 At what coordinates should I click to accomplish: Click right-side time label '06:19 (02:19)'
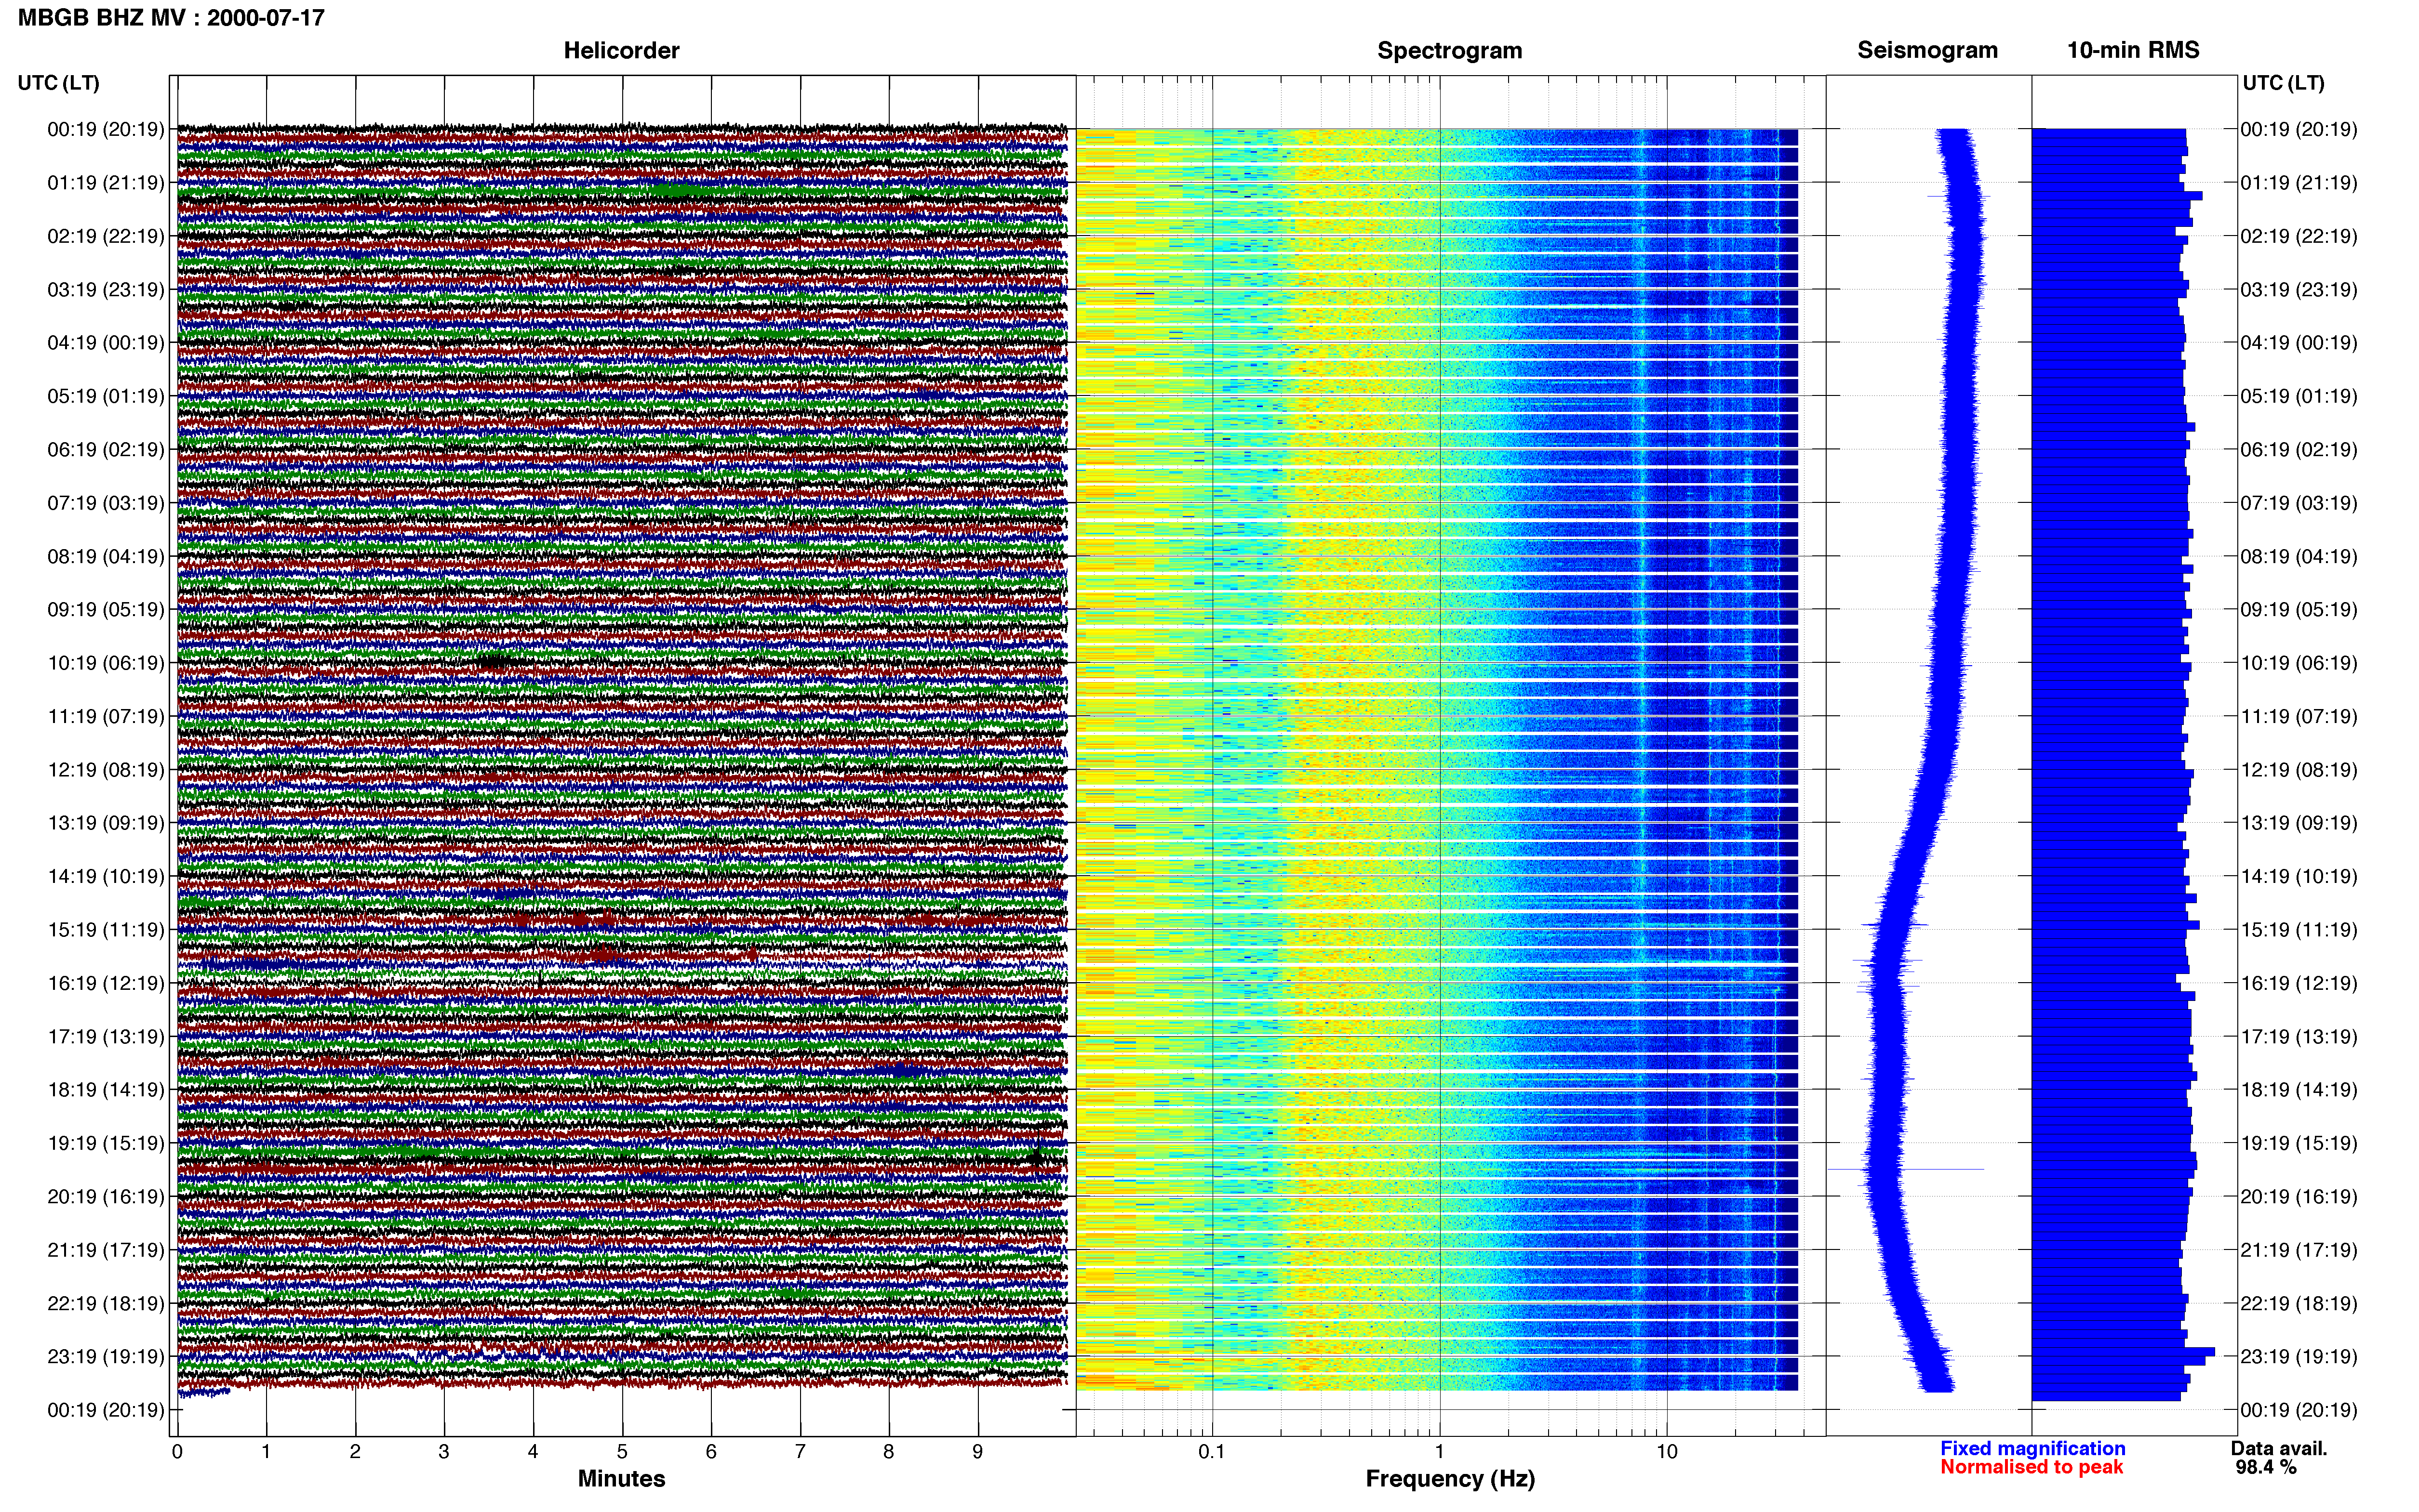pos(2298,449)
